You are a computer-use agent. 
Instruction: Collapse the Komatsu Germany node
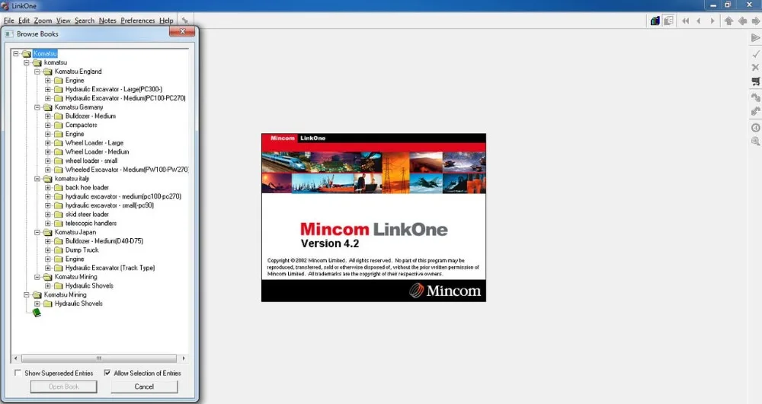coord(37,107)
